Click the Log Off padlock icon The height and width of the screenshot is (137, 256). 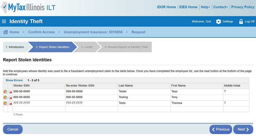coord(241,22)
